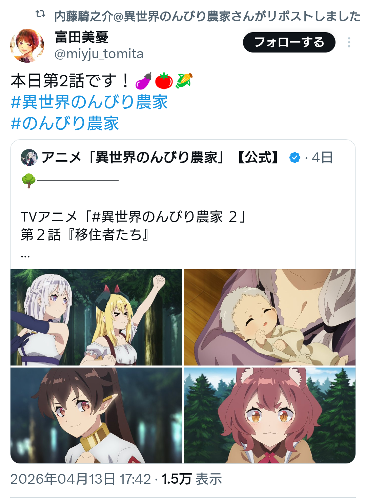
Task: Open the 内藤騎之介 reposted notice
Action: [207, 16]
